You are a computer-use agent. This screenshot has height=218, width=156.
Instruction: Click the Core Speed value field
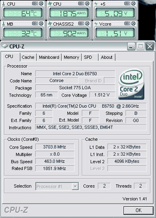pos(55,147)
